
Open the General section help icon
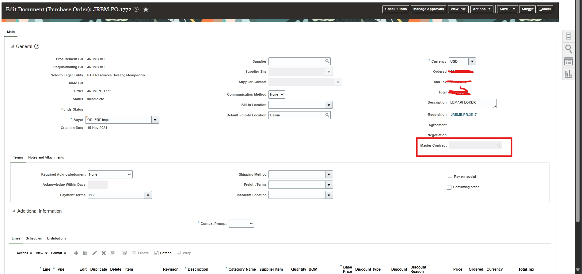click(37, 46)
